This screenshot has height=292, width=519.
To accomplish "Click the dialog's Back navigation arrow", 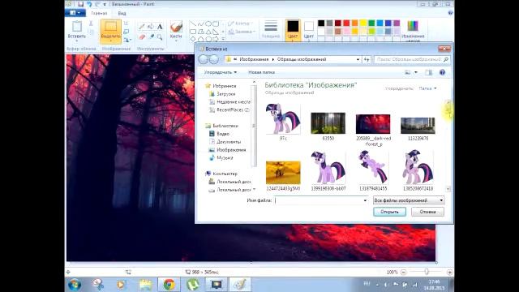I will 204,59.
